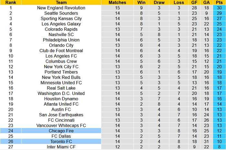Screen dimensions: 226x150
Task: Open the Portland Timbers entry
Action: [x=61, y=72]
